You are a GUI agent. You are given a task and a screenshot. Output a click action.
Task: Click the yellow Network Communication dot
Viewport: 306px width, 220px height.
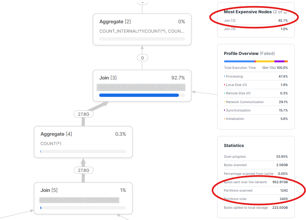tap(225, 102)
